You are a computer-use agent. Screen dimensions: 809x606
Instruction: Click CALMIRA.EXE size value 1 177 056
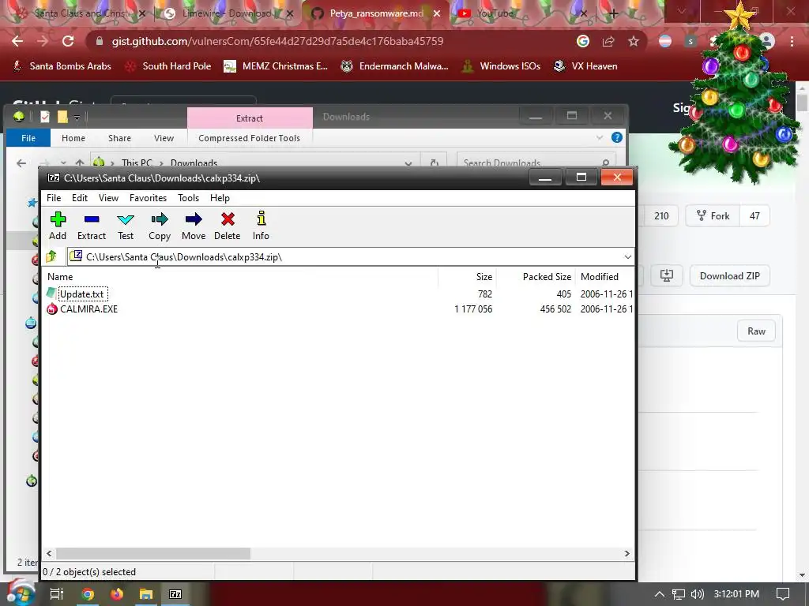(473, 309)
